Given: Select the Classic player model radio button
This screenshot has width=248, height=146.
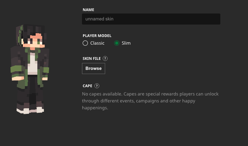Looking at the screenshot, I should pos(85,43).
